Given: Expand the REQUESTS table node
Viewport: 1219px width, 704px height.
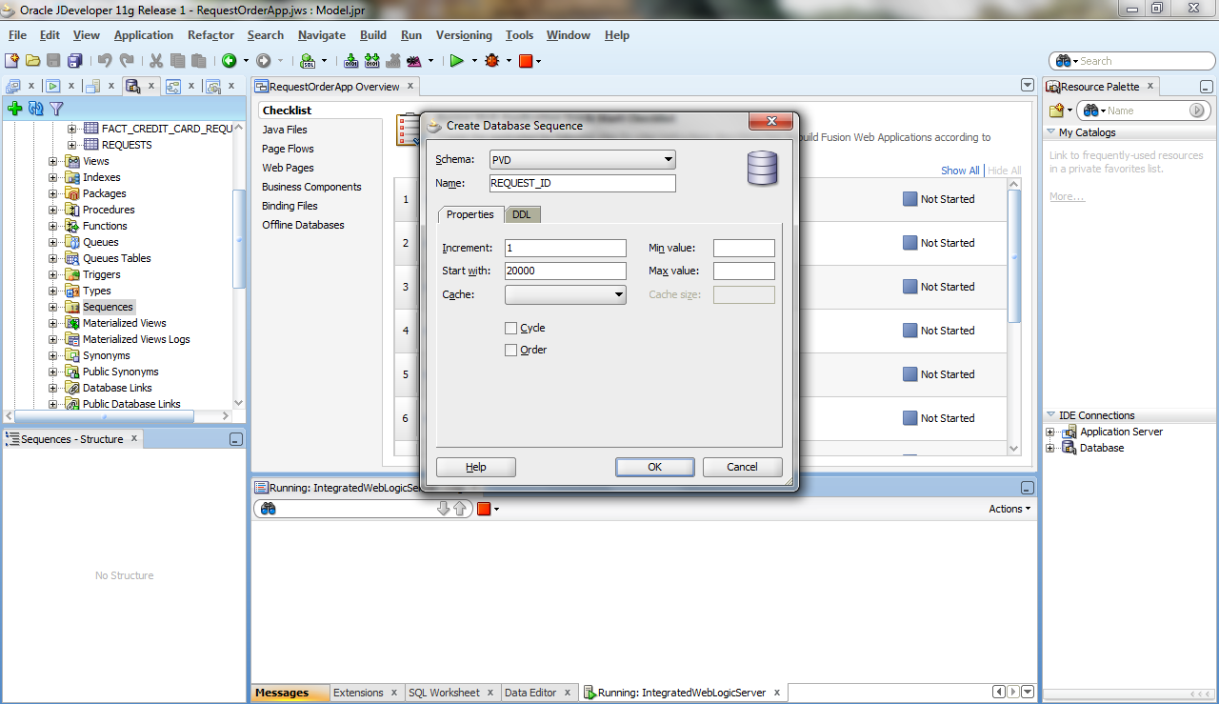Looking at the screenshot, I should pos(71,145).
